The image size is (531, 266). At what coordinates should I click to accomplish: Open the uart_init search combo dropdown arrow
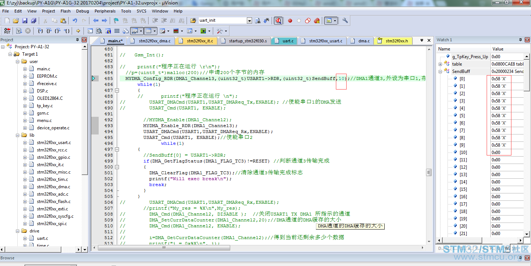tap(249, 21)
